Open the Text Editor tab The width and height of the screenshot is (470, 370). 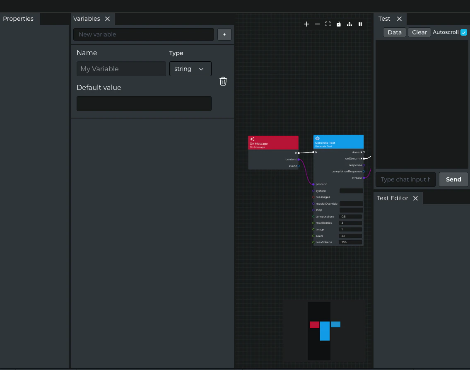(x=392, y=198)
